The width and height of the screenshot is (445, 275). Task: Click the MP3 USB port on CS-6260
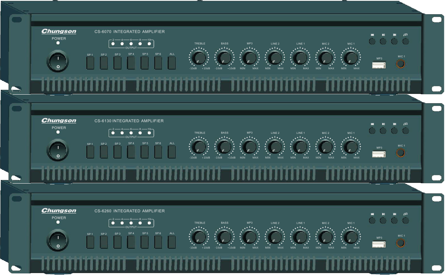(x=379, y=245)
